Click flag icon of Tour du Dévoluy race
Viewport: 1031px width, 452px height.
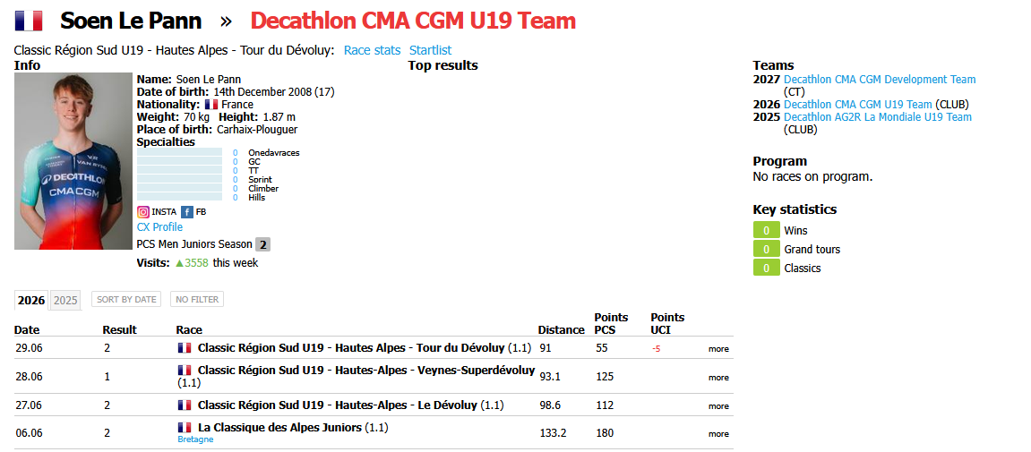point(185,347)
